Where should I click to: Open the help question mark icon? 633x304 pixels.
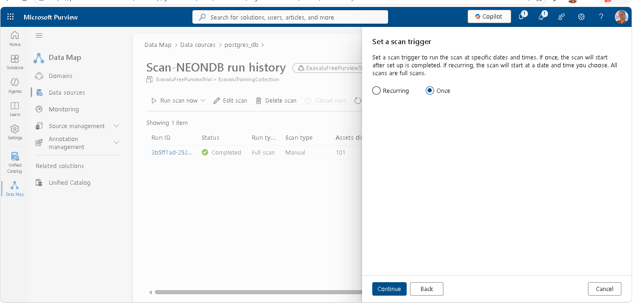click(x=601, y=17)
